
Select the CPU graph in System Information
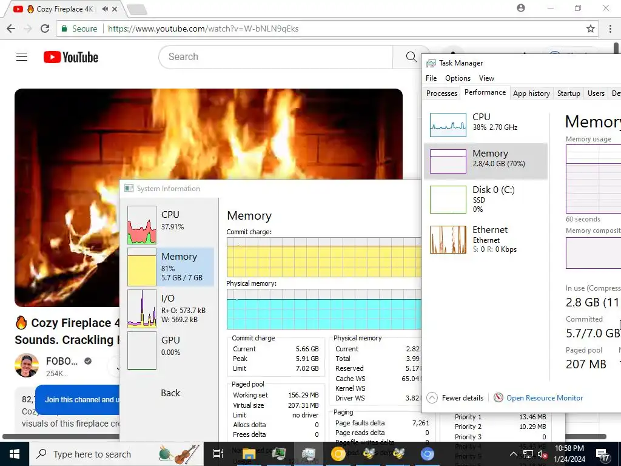[x=142, y=225]
